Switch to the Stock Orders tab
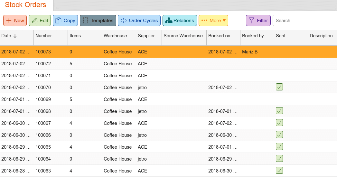337x177 pixels. pyautogui.click(x=26, y=5)
